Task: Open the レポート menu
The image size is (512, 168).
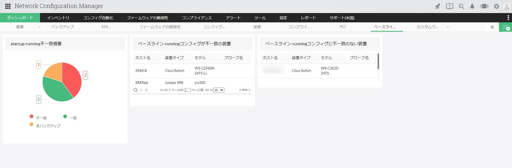Action: [x=308, y=18]
